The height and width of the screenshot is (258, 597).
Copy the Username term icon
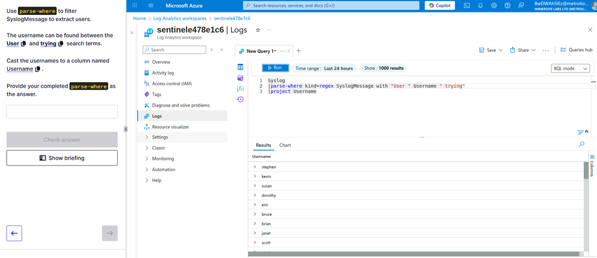(x=38, y=69)
